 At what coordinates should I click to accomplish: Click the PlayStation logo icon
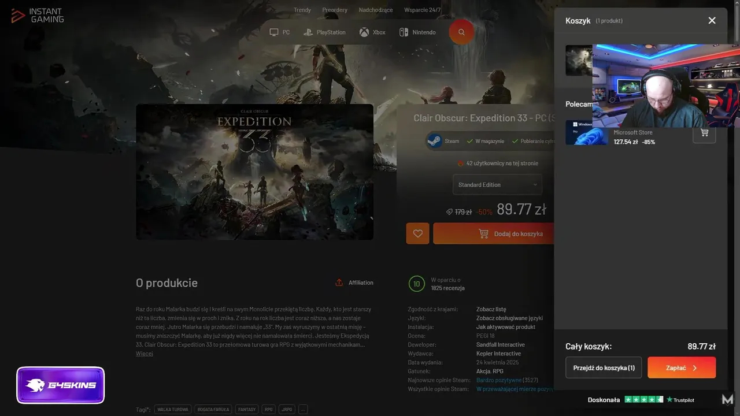click(308, 32)
